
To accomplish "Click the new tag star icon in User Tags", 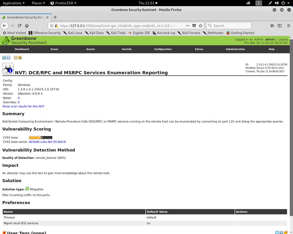I will click(x=277, y=233).
